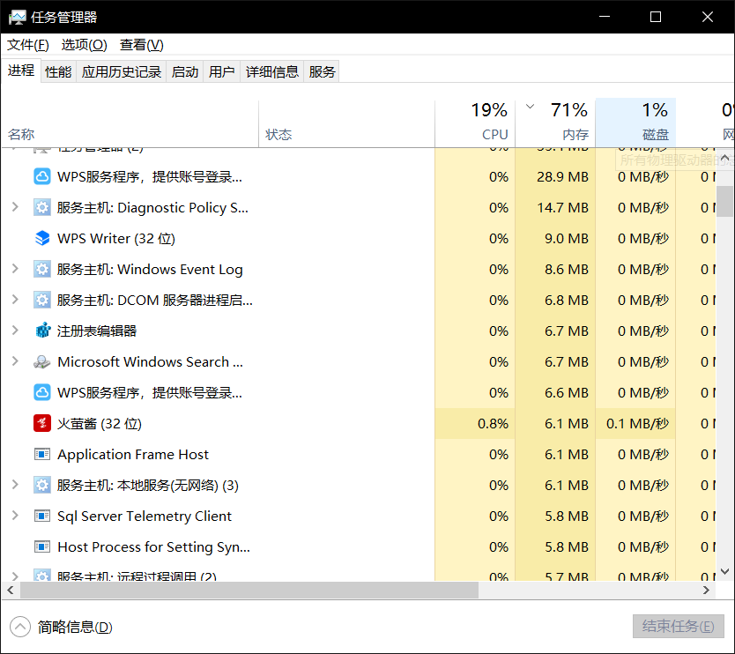Select the Application Frame Host name

133,455
